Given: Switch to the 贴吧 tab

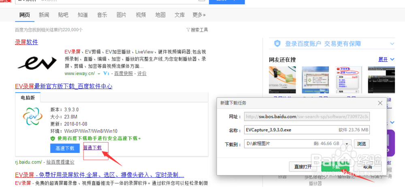Looking at the screenshot, I should (63, 15).
